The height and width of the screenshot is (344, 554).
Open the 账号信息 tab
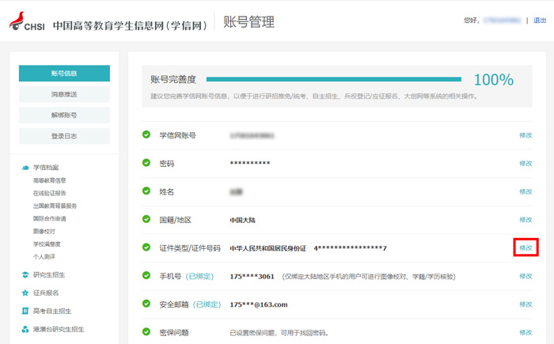click(64, 73)
